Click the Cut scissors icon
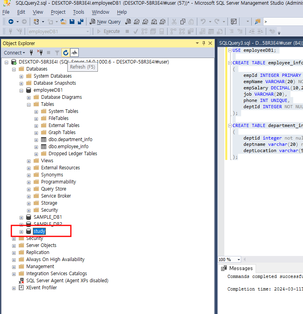 (x=174, y=22)
